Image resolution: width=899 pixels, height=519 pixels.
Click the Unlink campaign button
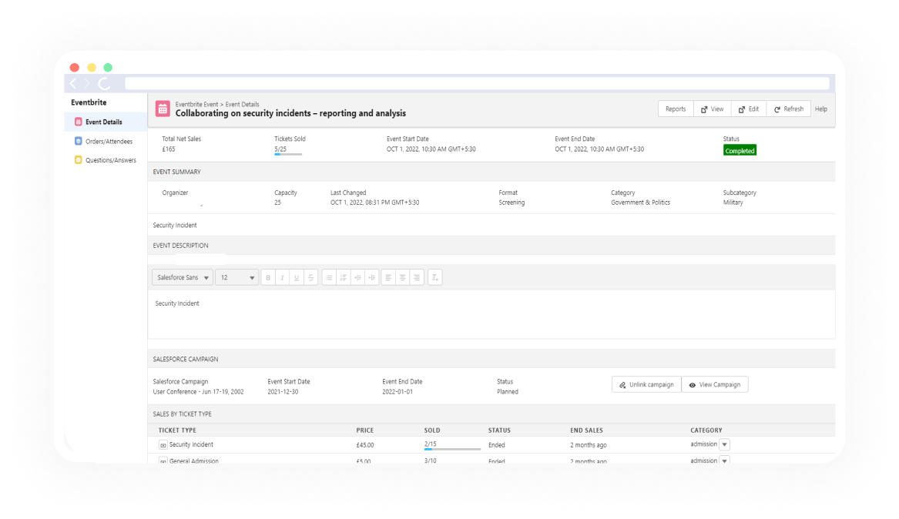646,384
